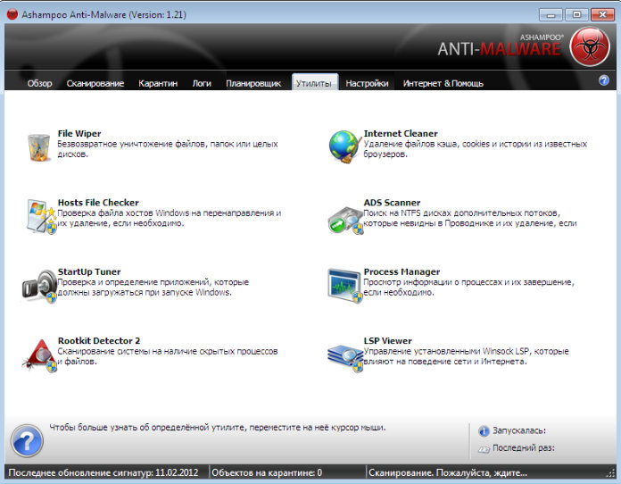Click the ADS Scanner title
The height and width of the screenshot is (484, 621).
pyautogui.click(x=392, y=203)
